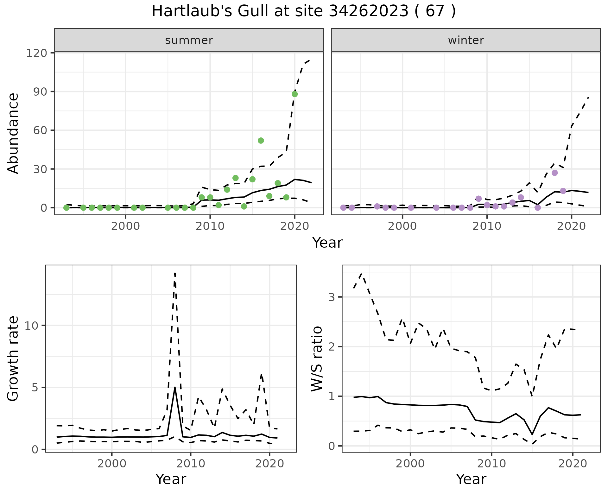Click the growth rate peak around 2008
This screenshot has height=494, width=608.
click(175, 388)
